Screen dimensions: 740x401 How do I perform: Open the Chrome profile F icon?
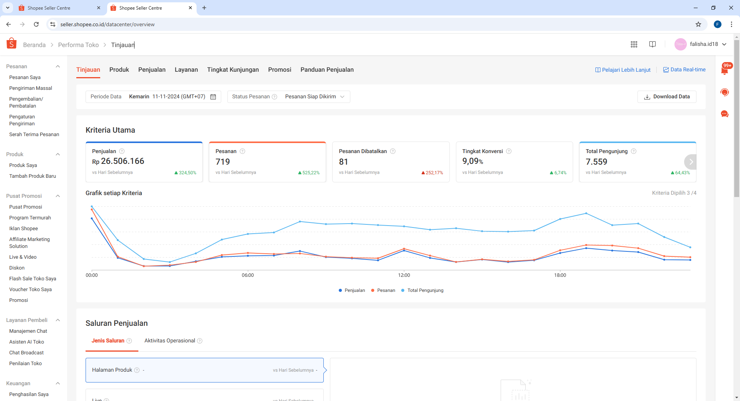[718, 24]
